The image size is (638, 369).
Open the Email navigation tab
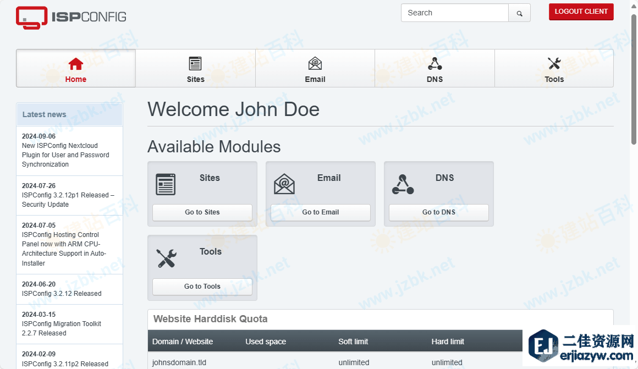point(315,69)
